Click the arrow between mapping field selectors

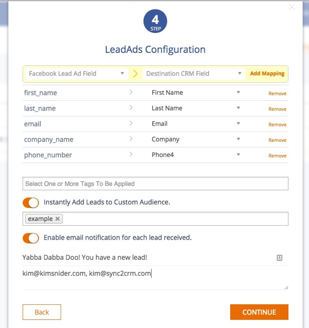135,74
